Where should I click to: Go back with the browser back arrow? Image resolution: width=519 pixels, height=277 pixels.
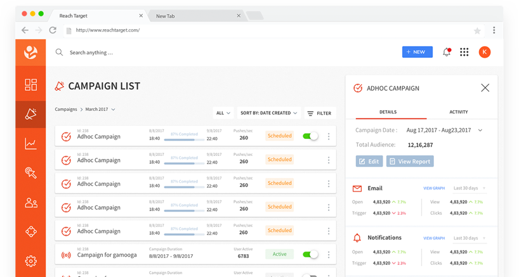tap(25, 30)
